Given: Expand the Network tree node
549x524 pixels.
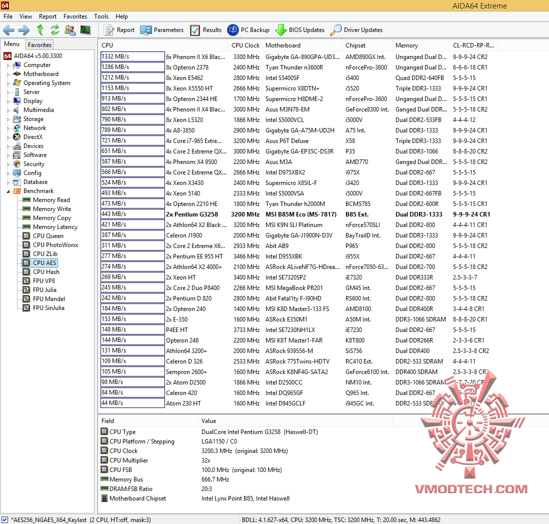Looking at the screenshot, I should point(8,128).
